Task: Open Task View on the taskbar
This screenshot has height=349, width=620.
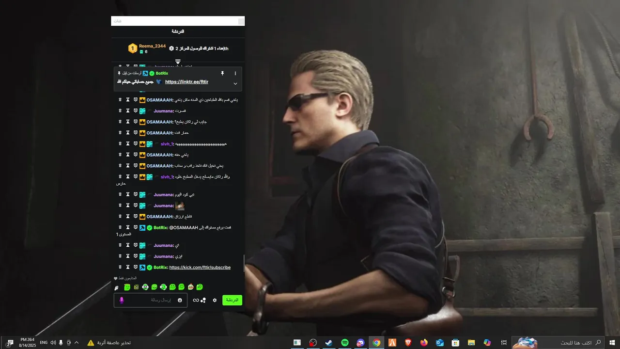Action: [x=504, y=343]
